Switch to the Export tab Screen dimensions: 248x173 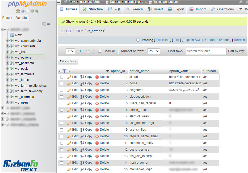tap(176, 9)
